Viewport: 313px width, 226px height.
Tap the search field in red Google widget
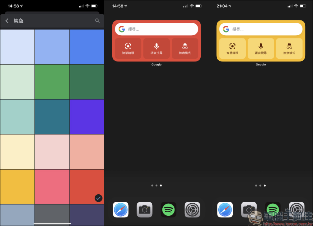pyautogui.click(x=156, y=29)
